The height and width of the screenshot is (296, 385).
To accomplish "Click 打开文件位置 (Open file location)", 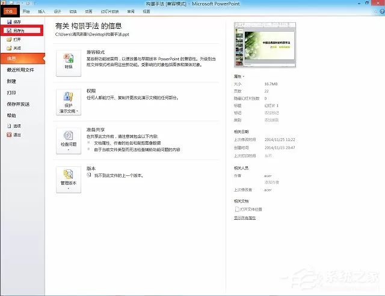I will pos(248,210).
